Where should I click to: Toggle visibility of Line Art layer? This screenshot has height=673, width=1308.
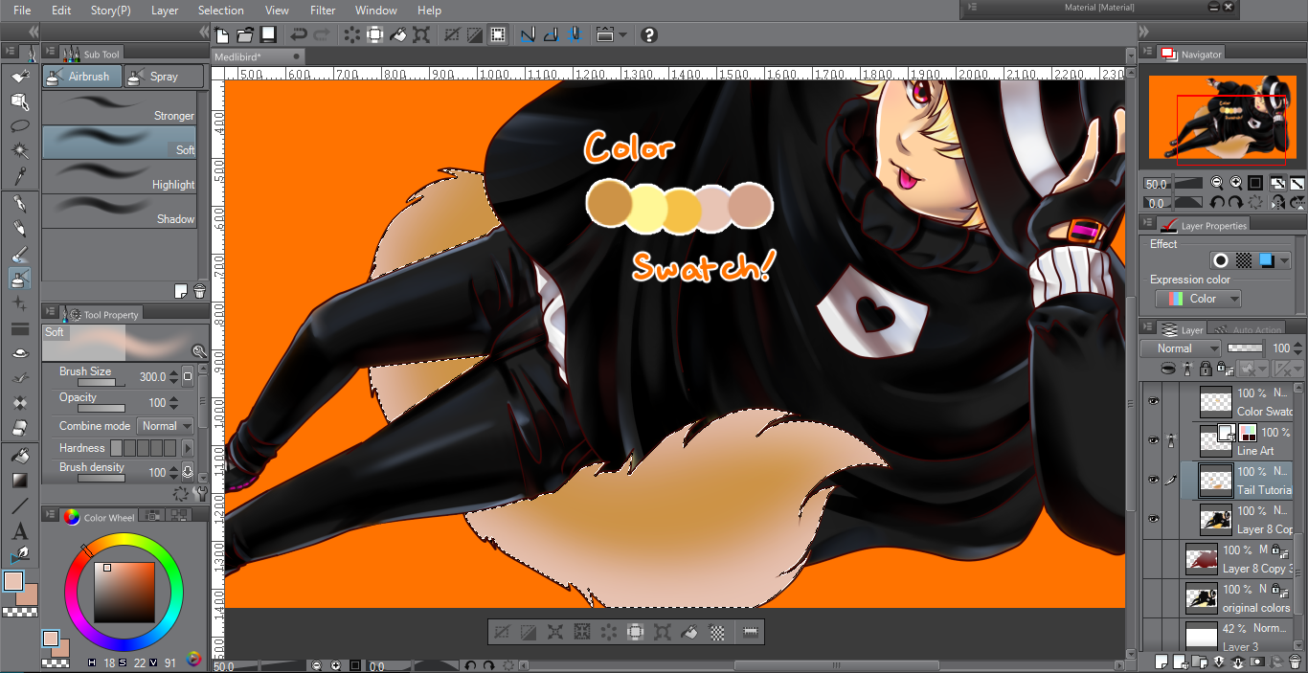pos(1153,440)
